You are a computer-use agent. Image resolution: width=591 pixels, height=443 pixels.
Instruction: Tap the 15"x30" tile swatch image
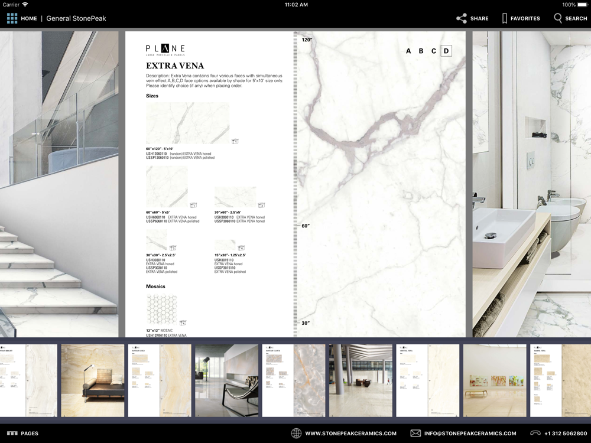(225, 245)
